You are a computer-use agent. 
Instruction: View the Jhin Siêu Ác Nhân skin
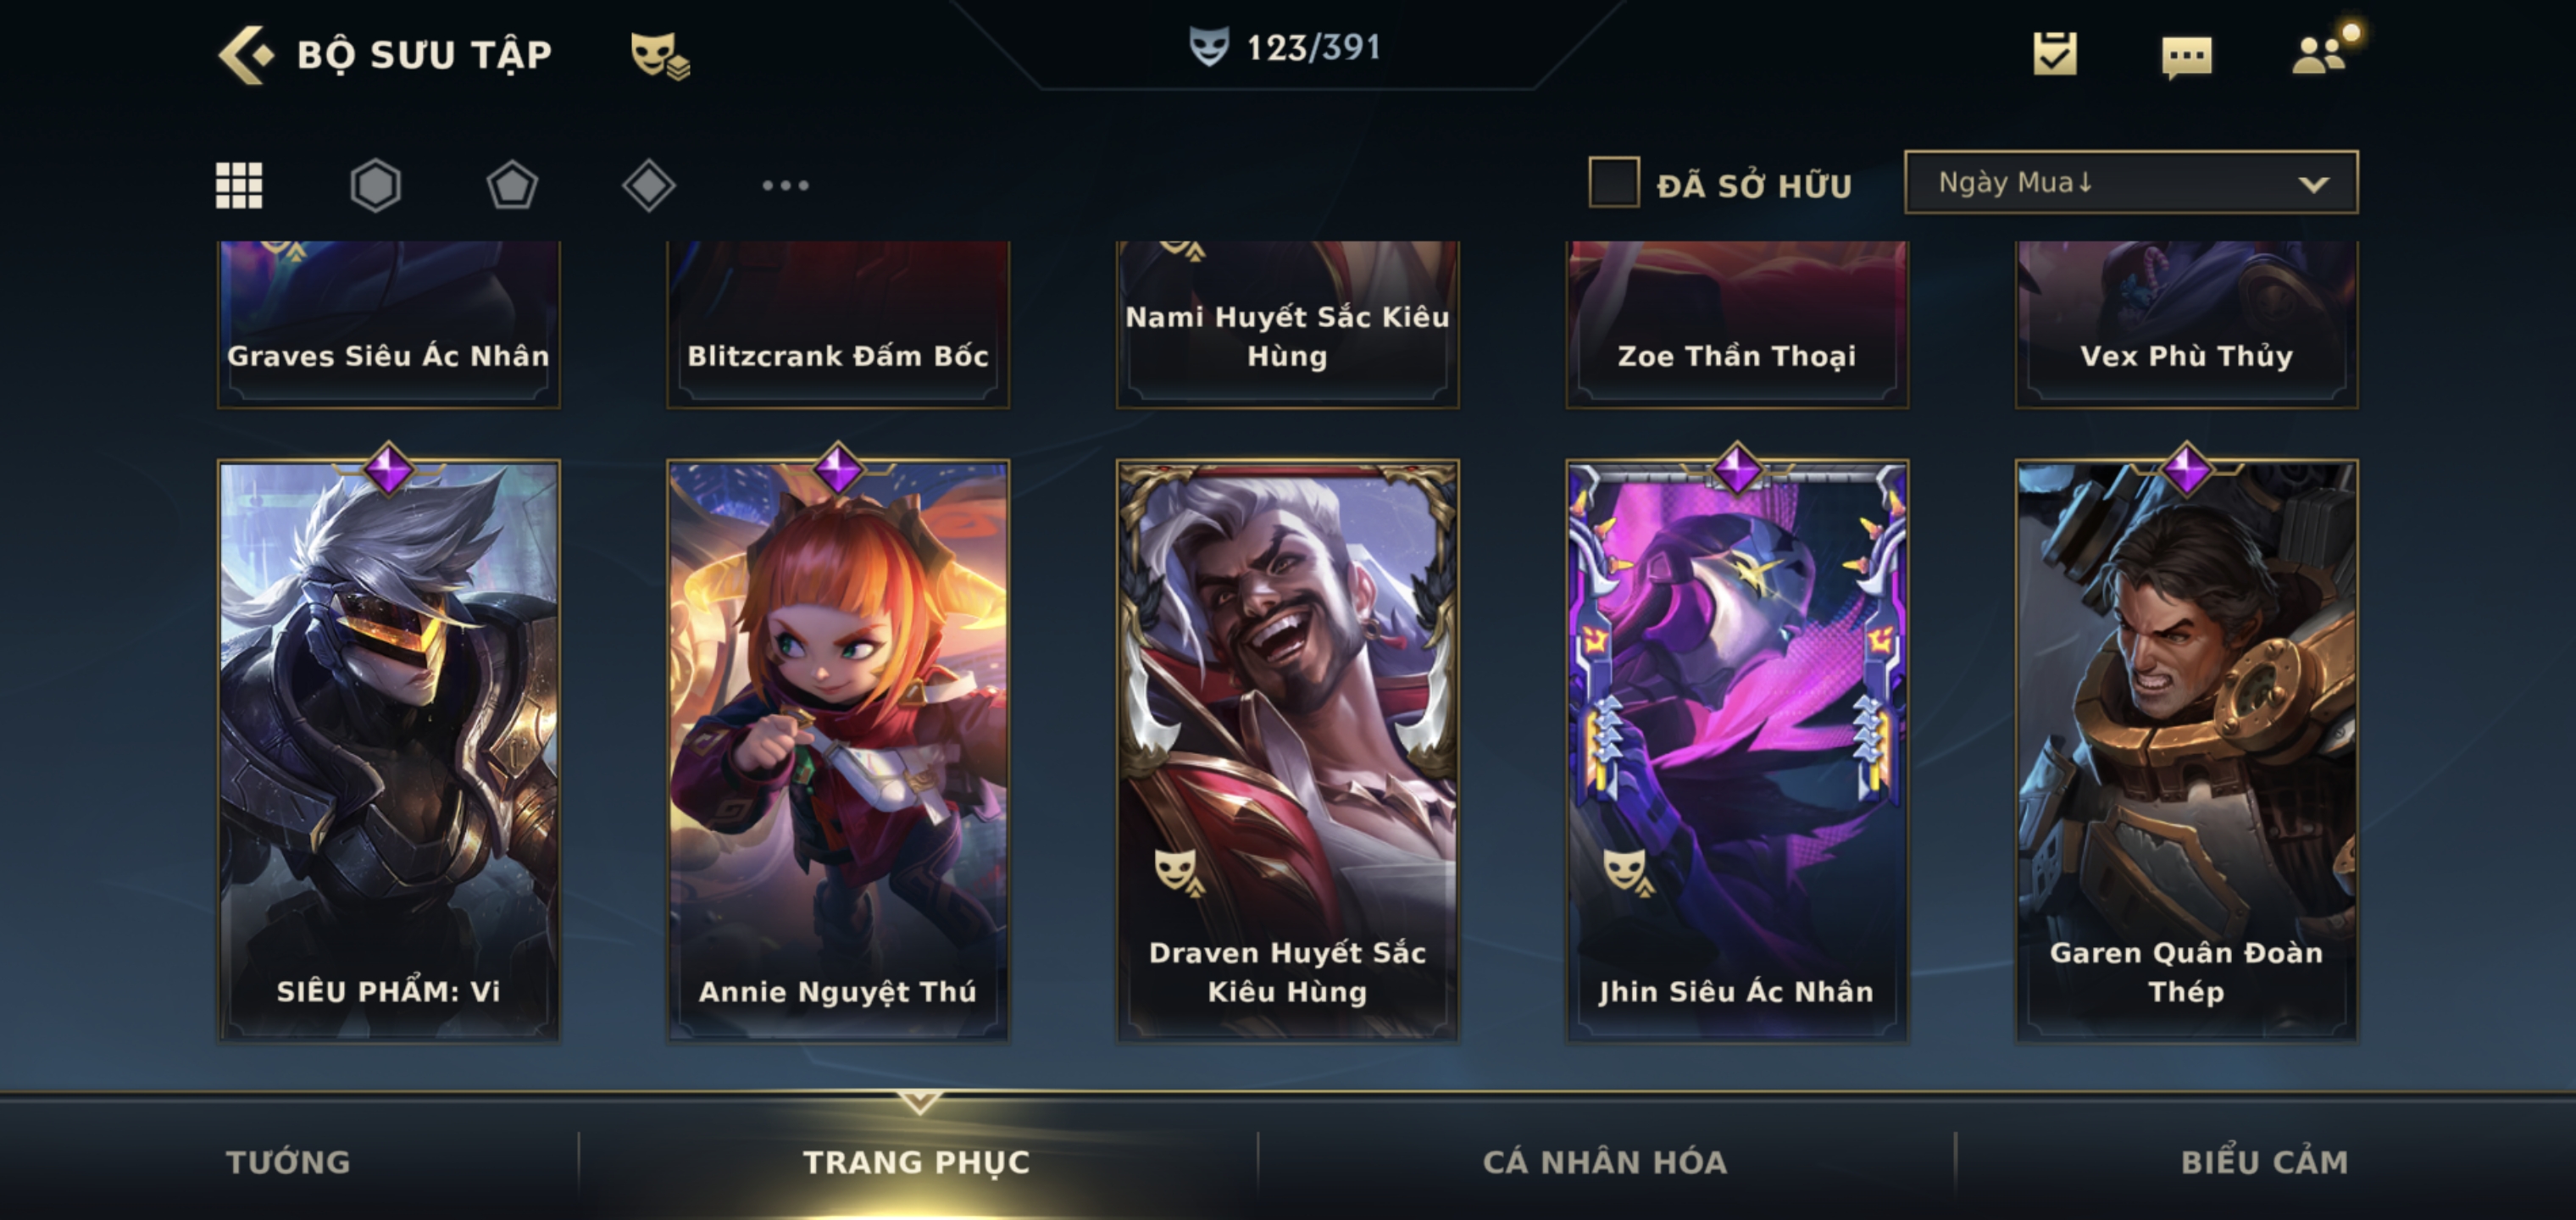coord(1737,750)
